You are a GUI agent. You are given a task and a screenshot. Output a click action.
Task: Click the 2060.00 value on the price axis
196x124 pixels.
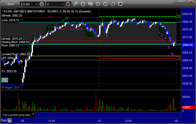coord(187,60)
